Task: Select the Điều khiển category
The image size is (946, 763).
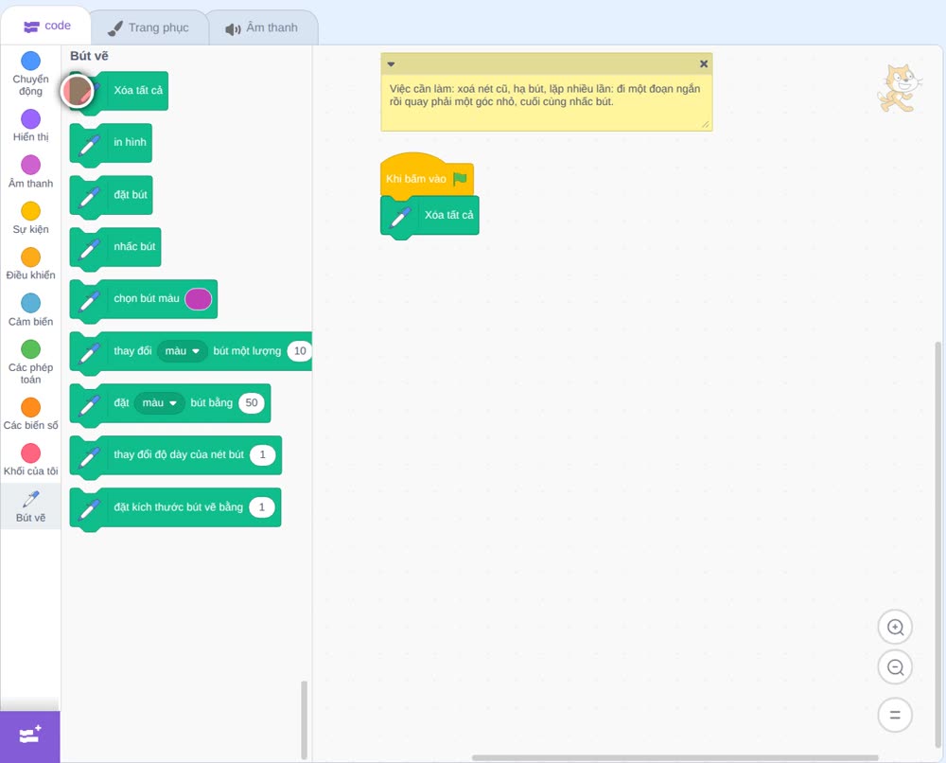Action: pos(30,257)
